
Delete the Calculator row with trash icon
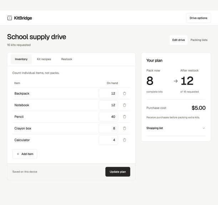pyautogui.click(x=125, y=140)
